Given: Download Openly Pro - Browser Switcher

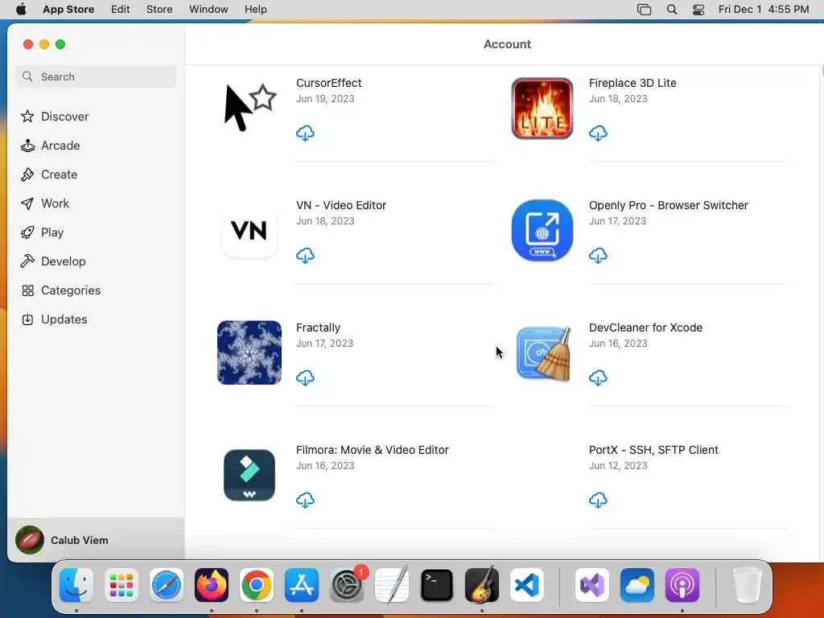Looking at the screenshot, I should coord(598,256).
